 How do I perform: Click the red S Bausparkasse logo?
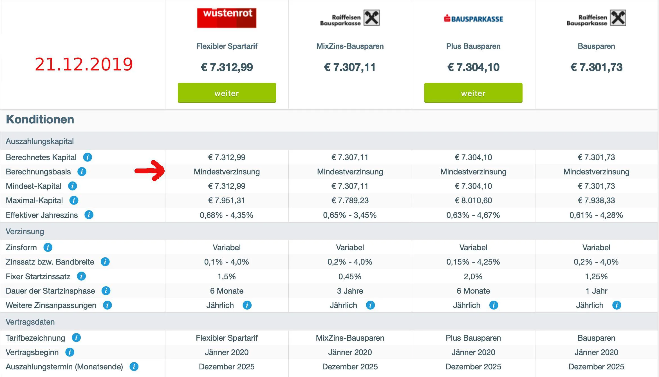(x=474, y=19)
